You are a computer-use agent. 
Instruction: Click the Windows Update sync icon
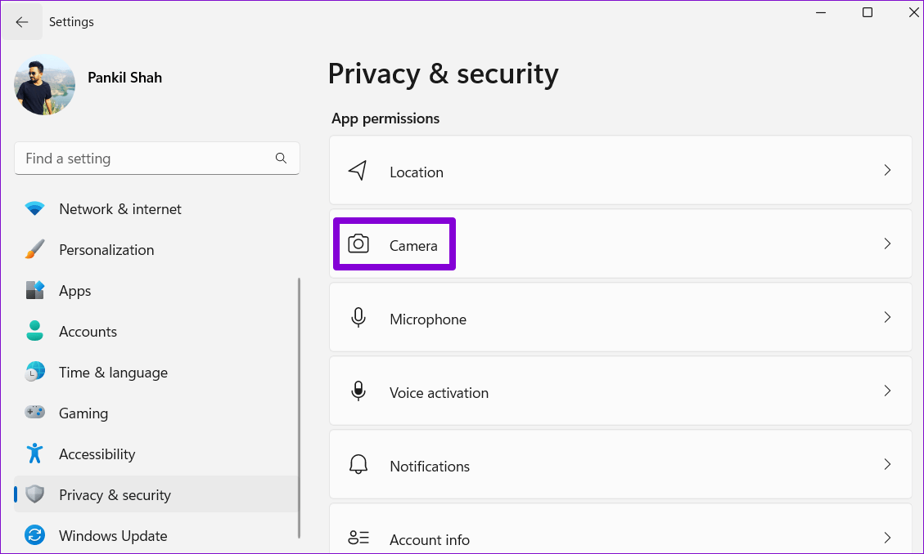point(34,535)
